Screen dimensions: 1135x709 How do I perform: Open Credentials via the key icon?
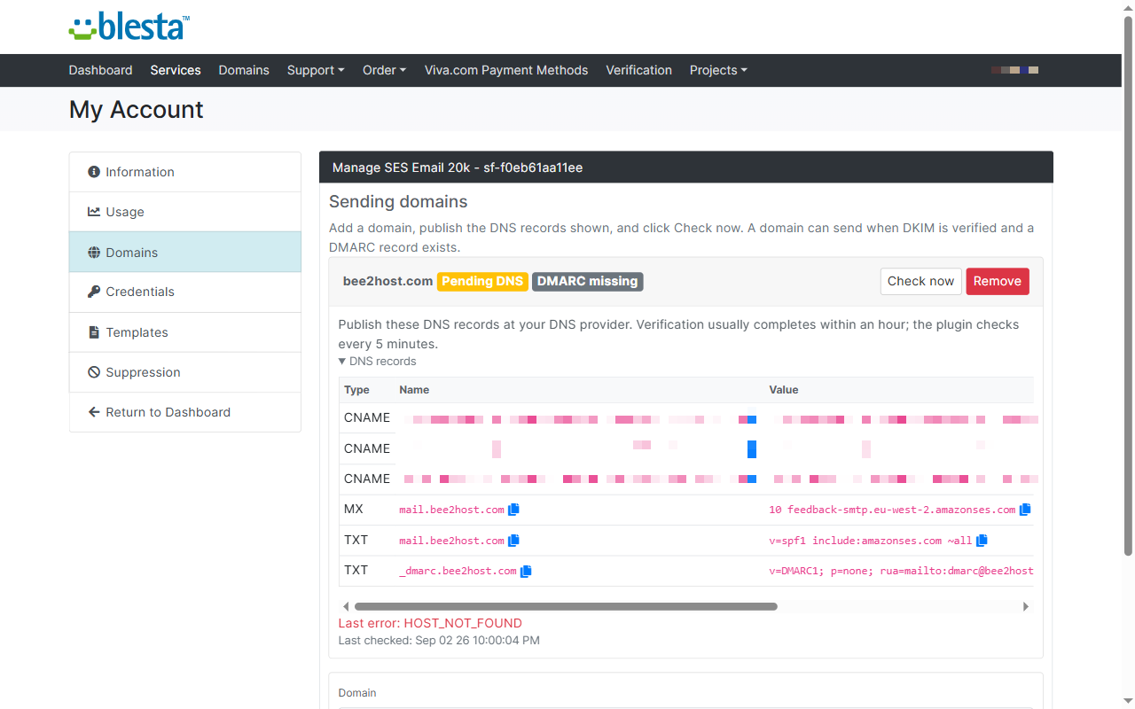[x=94, y=292]
